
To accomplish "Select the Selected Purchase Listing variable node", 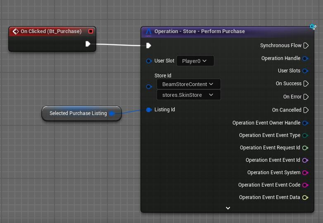I will (78, 113).
